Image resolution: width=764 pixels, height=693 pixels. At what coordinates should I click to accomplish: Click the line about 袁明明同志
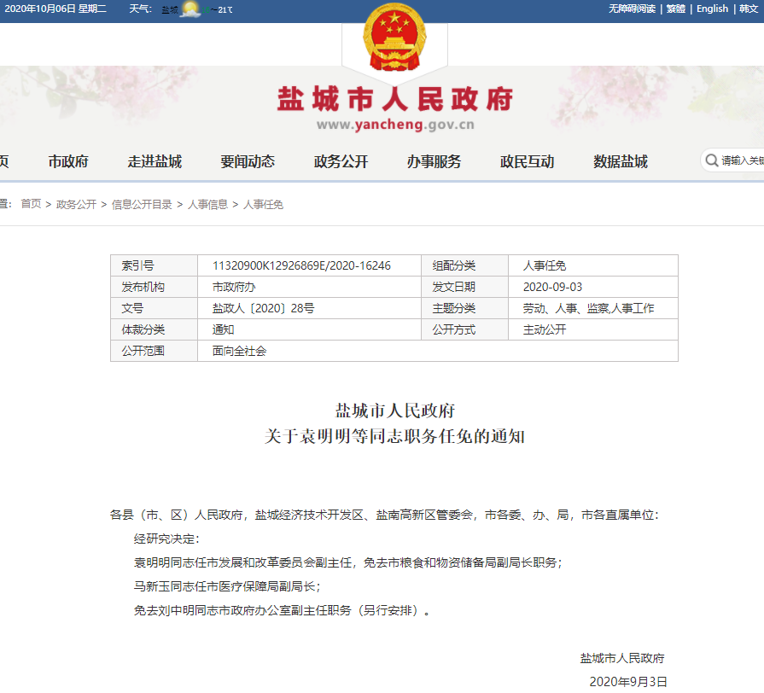click(x=348, y=563)
